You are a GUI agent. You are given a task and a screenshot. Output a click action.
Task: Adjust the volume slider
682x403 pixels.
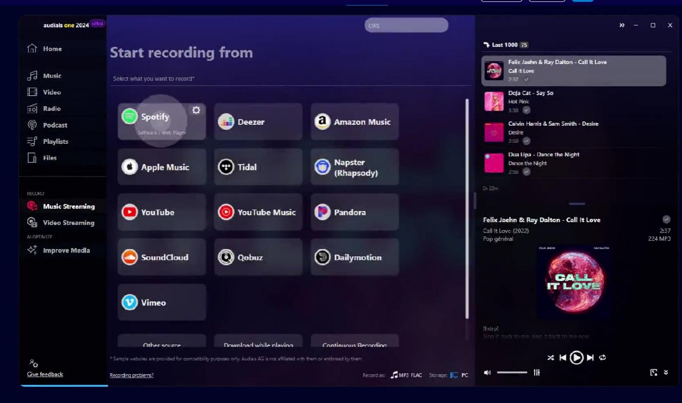point(512,373)
